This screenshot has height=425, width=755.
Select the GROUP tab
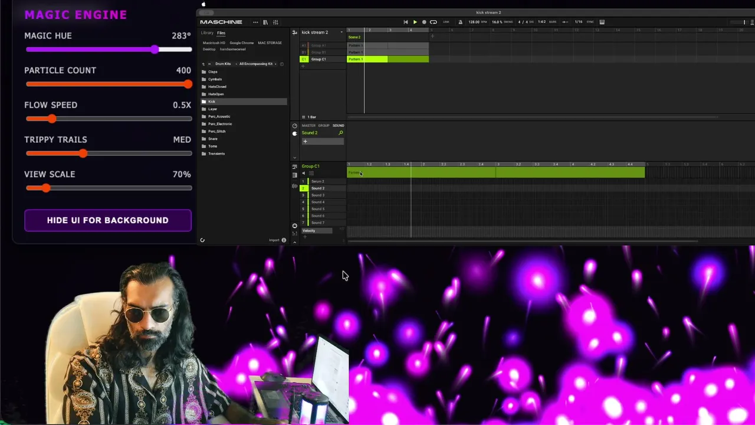tap(324, 126)
